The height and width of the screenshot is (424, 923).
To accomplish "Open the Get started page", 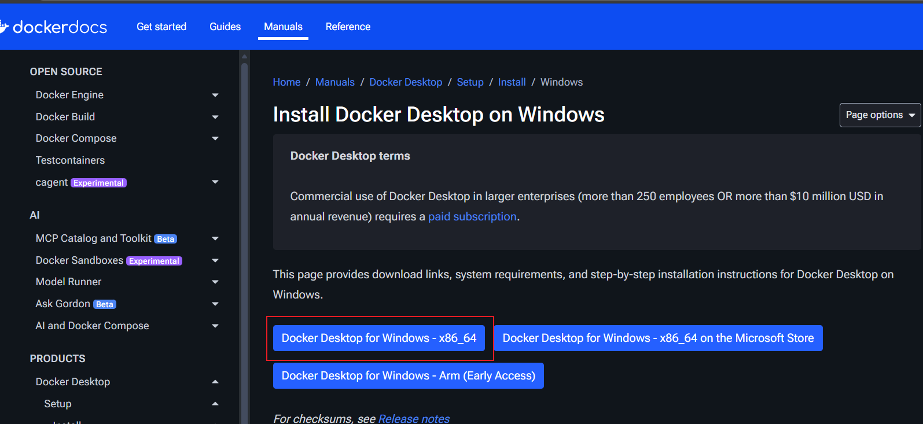I will [161, 27].
